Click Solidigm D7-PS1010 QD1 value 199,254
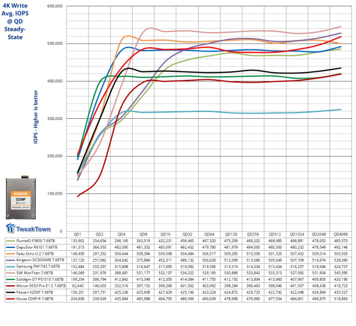Image resolution: width=356 pixels, height=326 pixels. point(78,280)
